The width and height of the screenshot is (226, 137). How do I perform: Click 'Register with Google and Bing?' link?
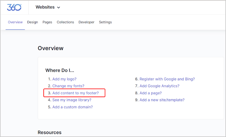(x=167, y=79)
